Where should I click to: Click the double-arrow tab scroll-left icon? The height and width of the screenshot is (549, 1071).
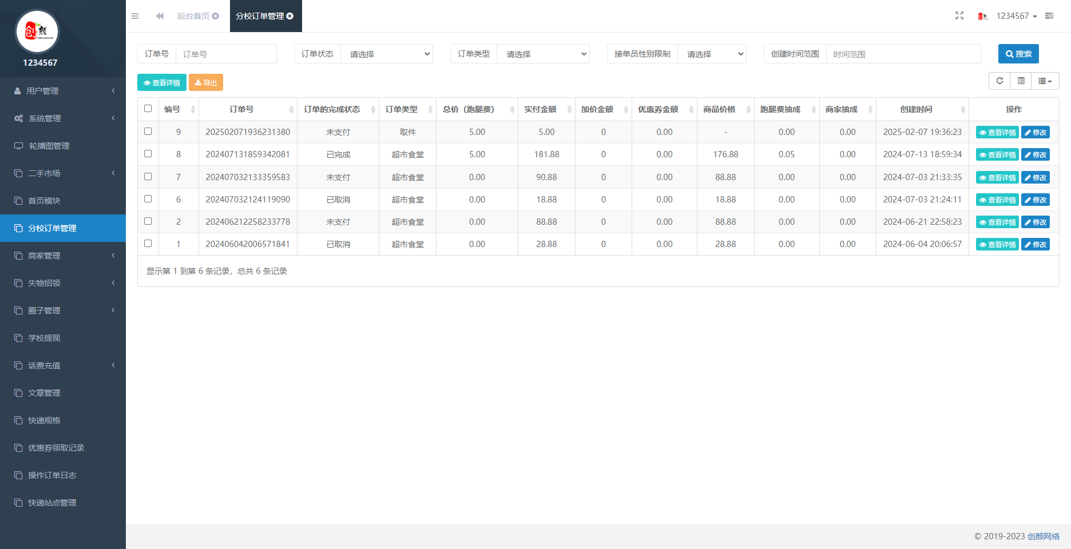tap(160, 16)
